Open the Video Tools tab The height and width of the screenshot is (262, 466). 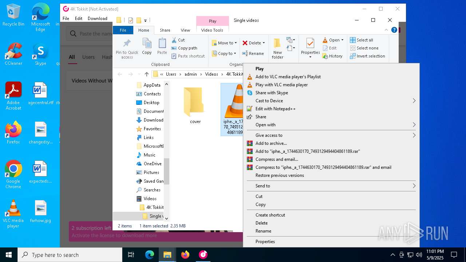click(x=212, y=30)
